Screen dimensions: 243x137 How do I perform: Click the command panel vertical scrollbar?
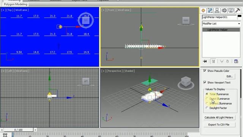(x=241, y=84)
